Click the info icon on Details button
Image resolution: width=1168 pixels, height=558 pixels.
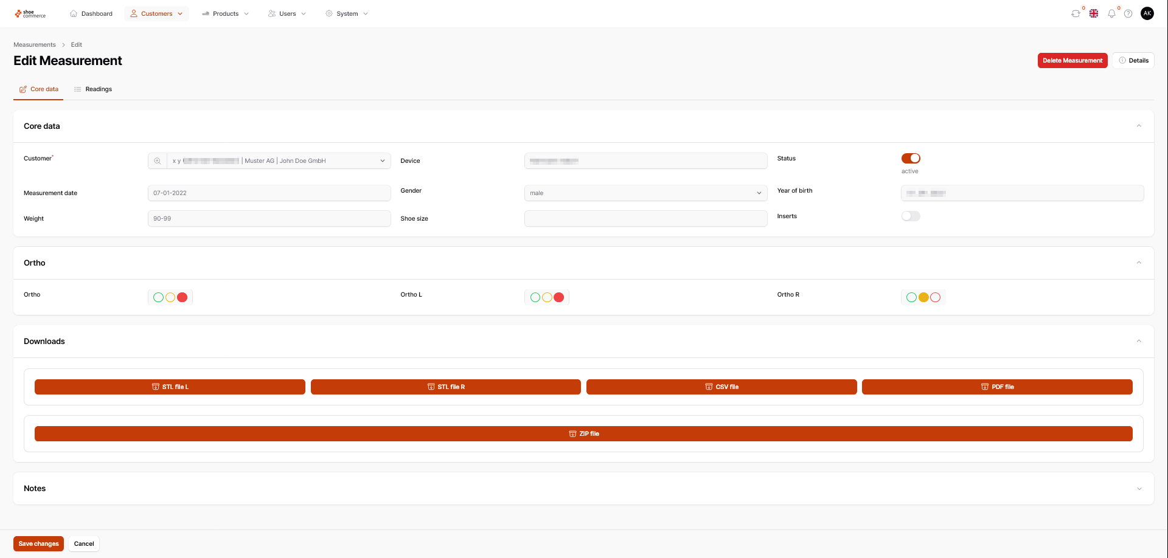(1122, 60)
